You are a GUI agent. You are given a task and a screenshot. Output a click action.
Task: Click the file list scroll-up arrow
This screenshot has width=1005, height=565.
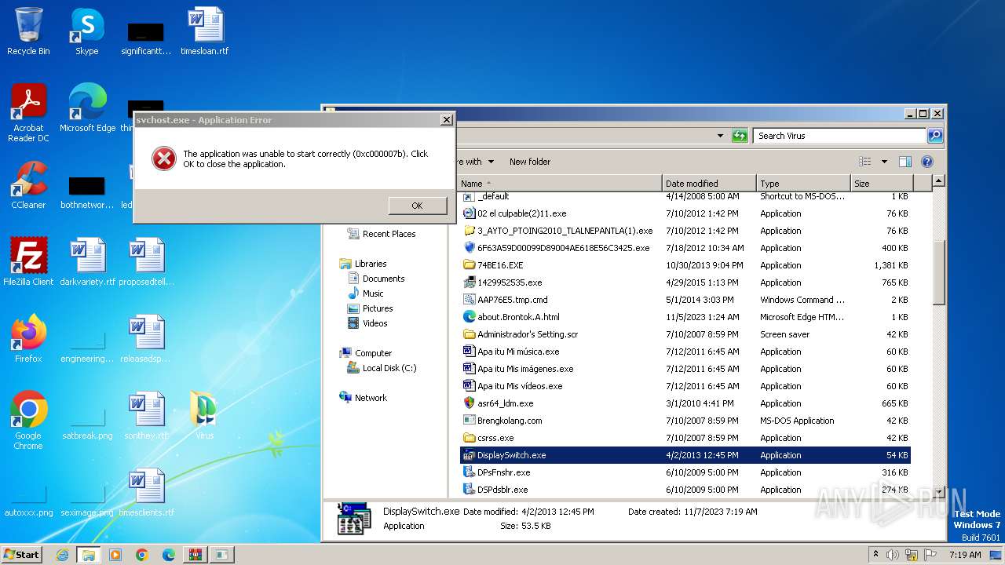[939, 181]
